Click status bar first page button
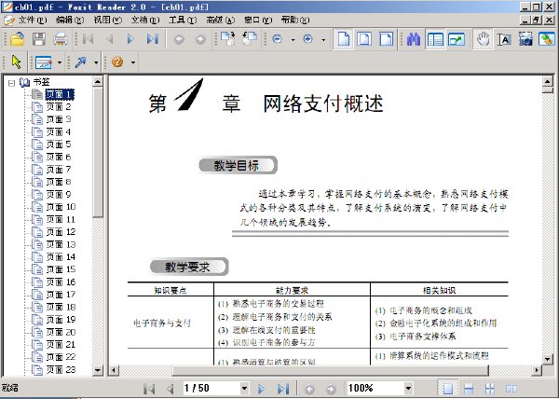The height and width of the screenshot is (399, 559). pyautogui.click(x=149, y=389)
